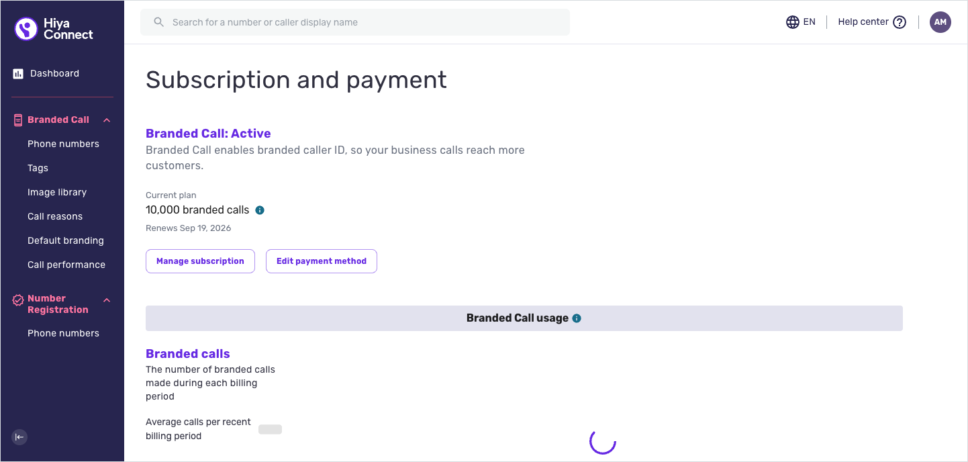The image size is (968, 462).
Task: Open Call performance page
Action: (x=66, y=265)
